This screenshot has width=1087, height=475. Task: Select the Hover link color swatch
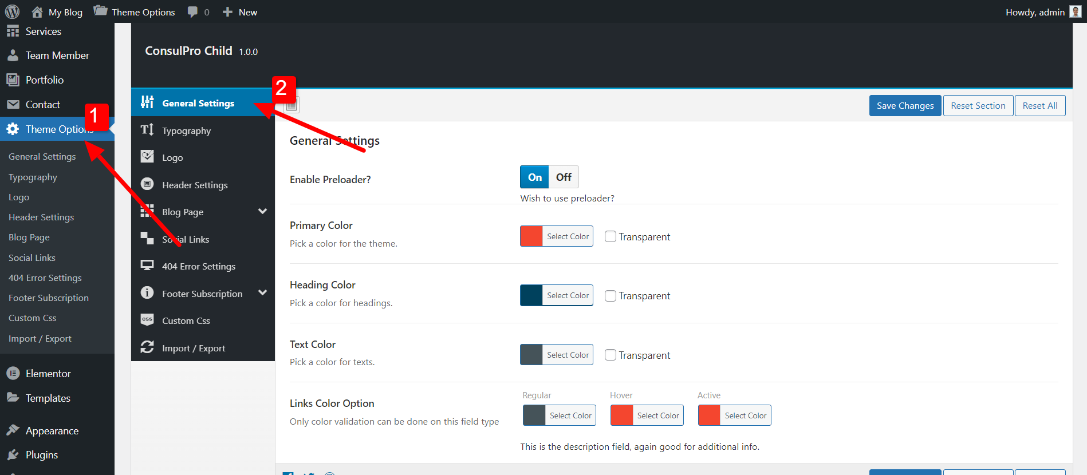pos(622,415)
